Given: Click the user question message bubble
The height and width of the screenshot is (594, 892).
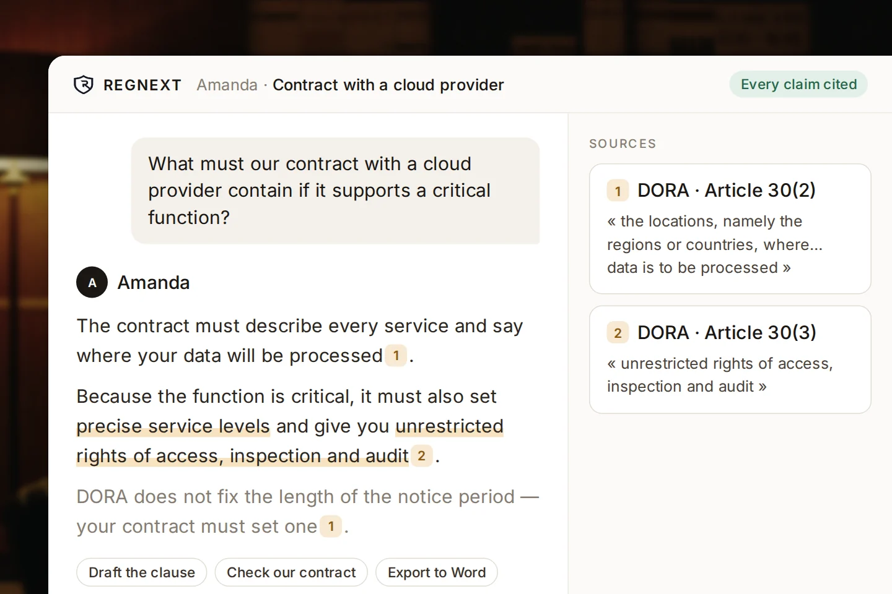Looking at the screenshot, I should point(335,191).
